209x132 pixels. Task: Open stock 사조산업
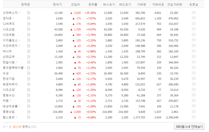point(9,29)
